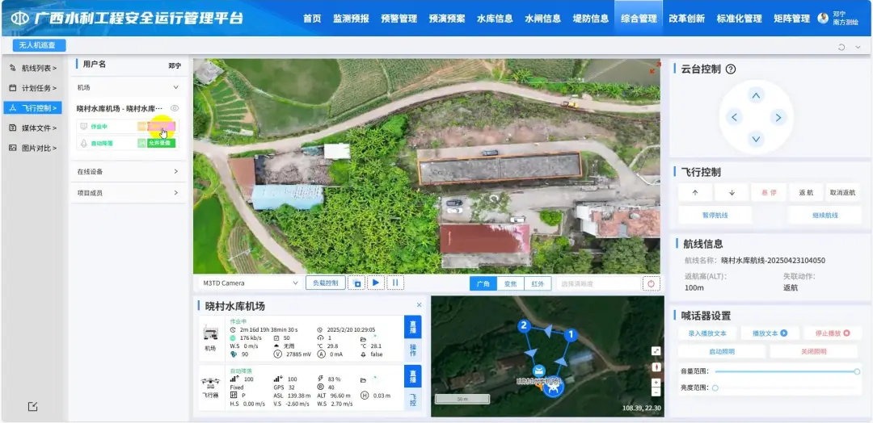Switch camera view to 红外 infrared mode
873x423 pixels.
538,283
